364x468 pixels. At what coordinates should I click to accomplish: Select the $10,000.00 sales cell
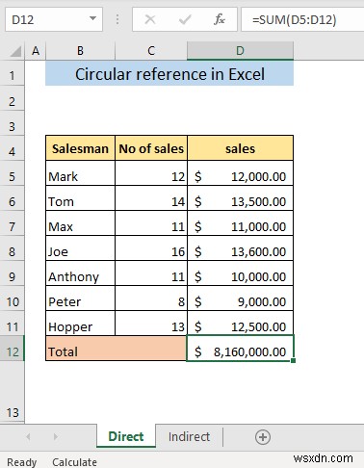(x=240, y=273)
